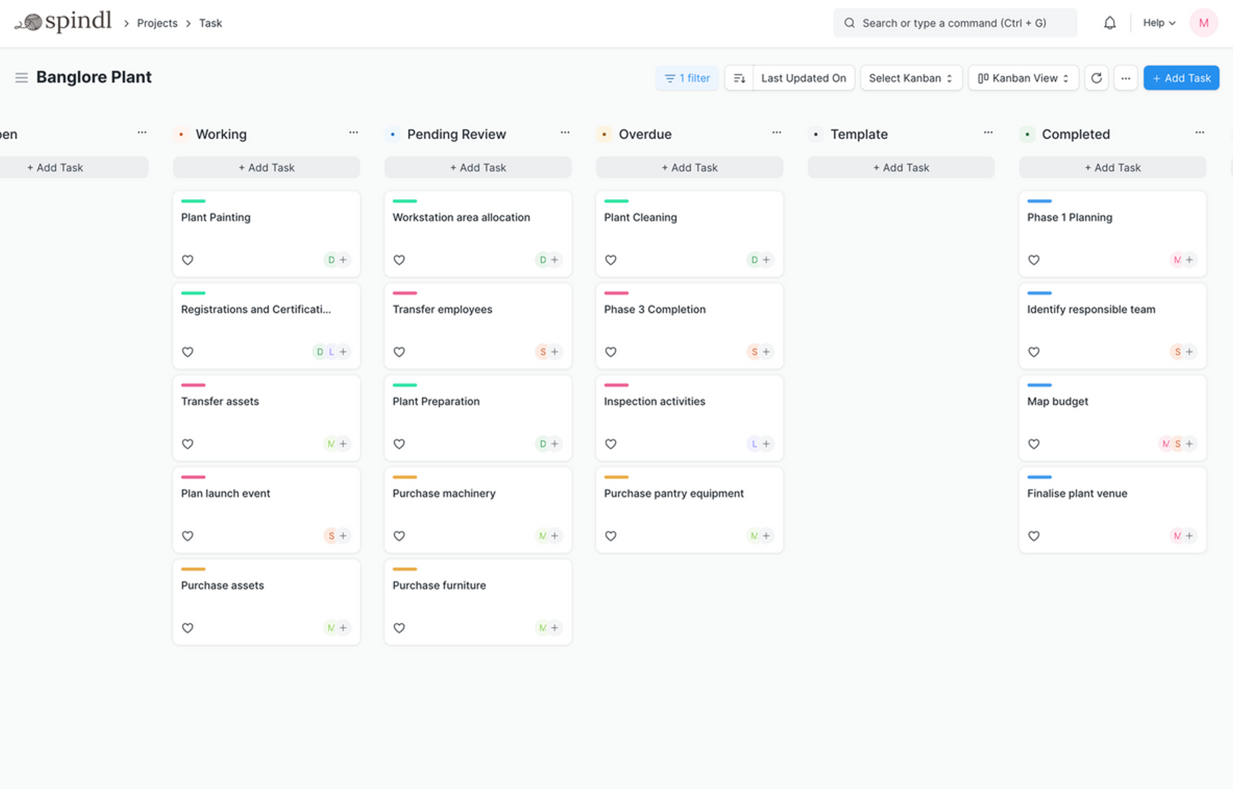This screenshot has width=1233, height=789.
Task: Click the notification bell icon
Action: (1109, 23)
